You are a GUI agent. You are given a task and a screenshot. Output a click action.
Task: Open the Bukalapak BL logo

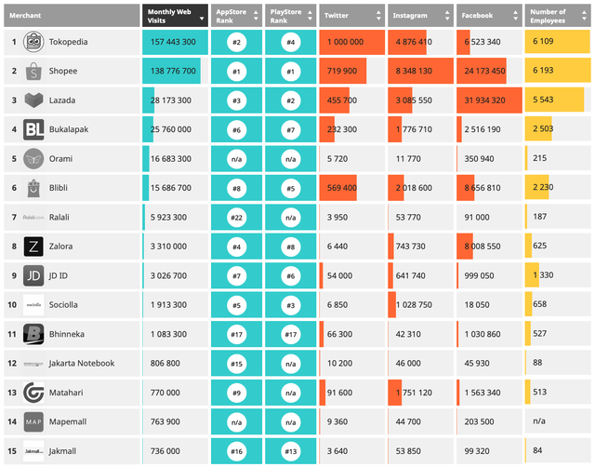coord(33,129)
